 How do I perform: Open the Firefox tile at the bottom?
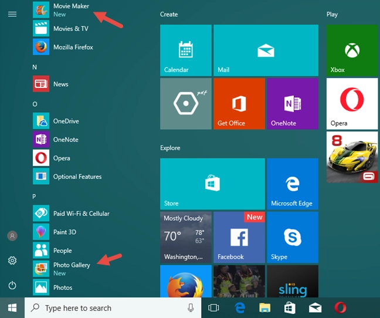[x=186, y=281]
